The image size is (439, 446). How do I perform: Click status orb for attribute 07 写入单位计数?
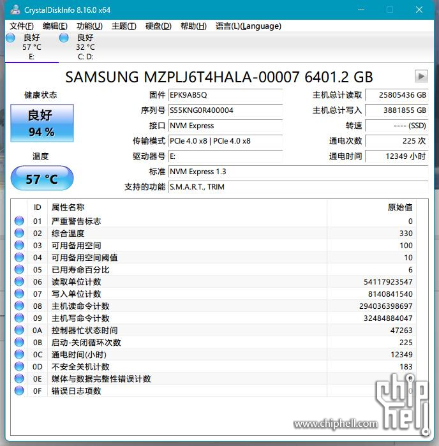tap(19, 294)
